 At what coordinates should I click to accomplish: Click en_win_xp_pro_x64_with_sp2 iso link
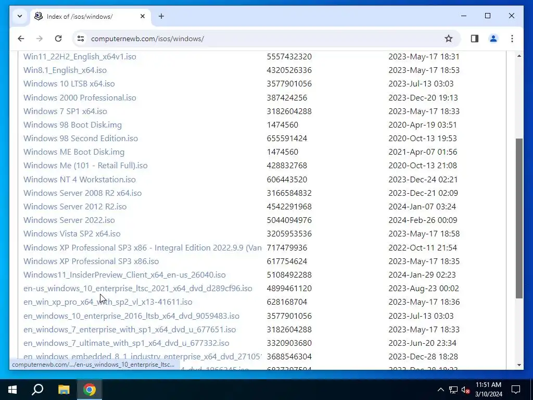[108, 302]
